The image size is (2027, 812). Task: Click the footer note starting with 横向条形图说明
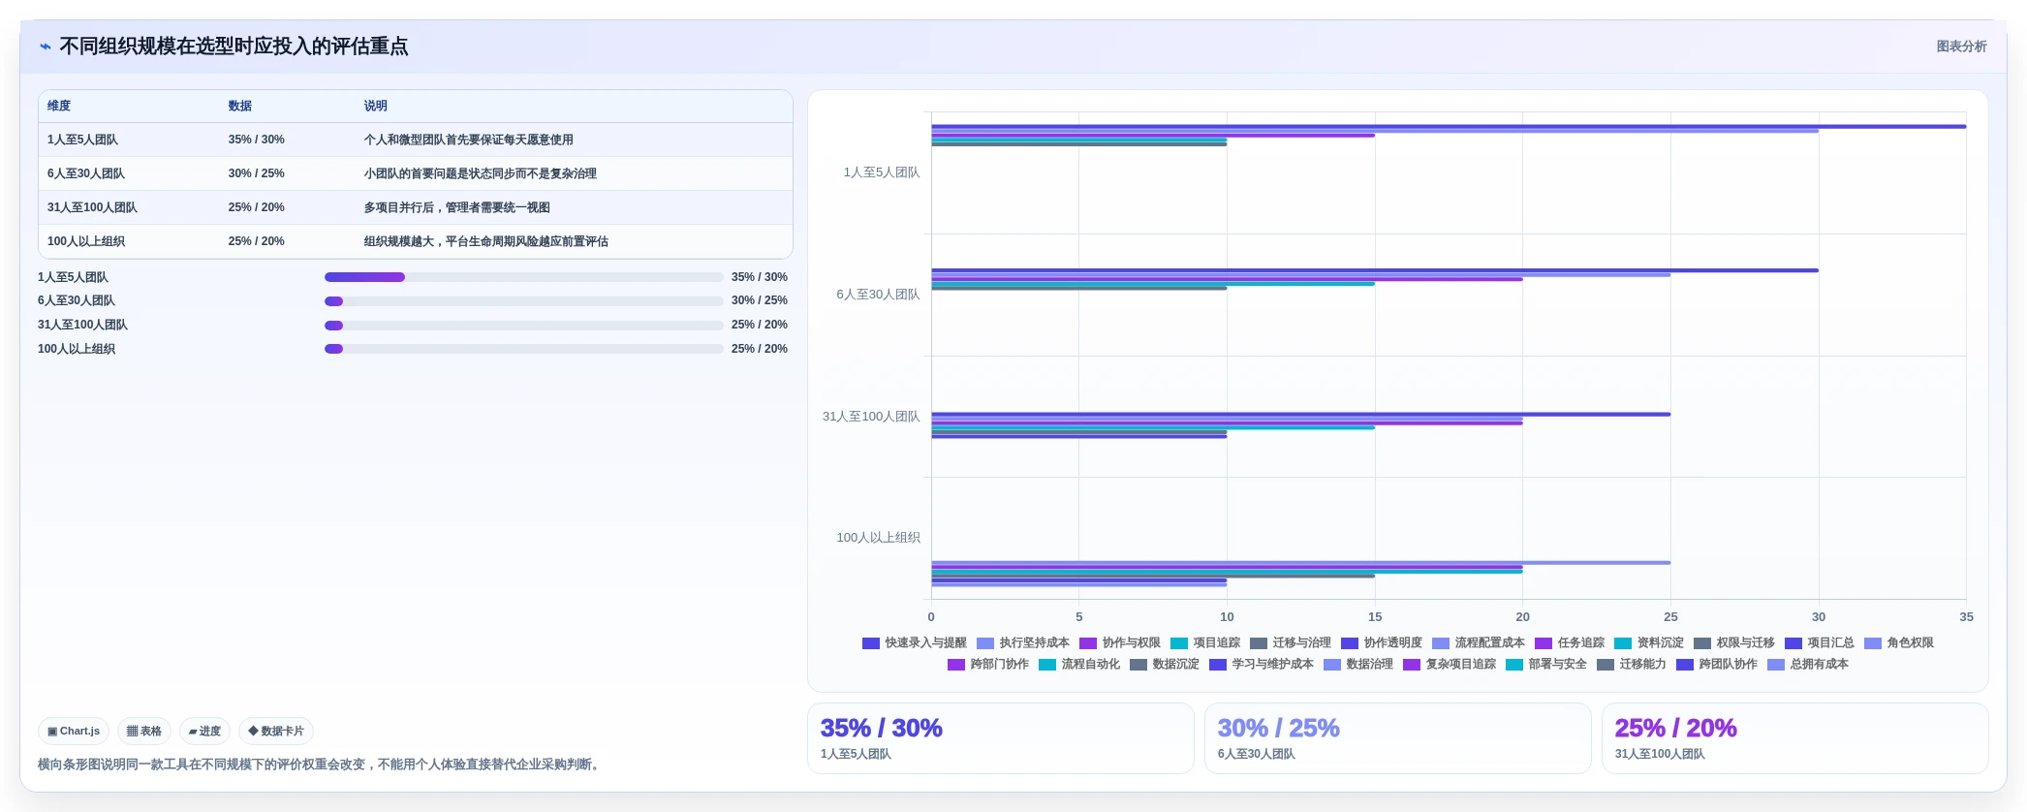tap(321, 765)
